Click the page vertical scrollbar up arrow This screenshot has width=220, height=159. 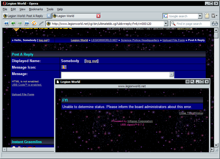point(216,30)
